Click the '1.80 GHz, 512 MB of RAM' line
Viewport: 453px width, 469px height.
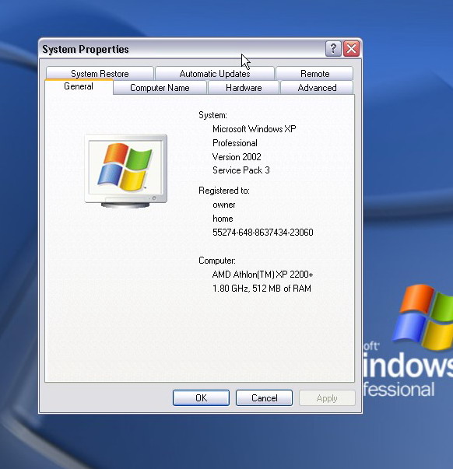(262, 289)
